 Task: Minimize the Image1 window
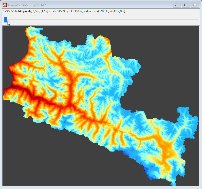pos(177,5)
